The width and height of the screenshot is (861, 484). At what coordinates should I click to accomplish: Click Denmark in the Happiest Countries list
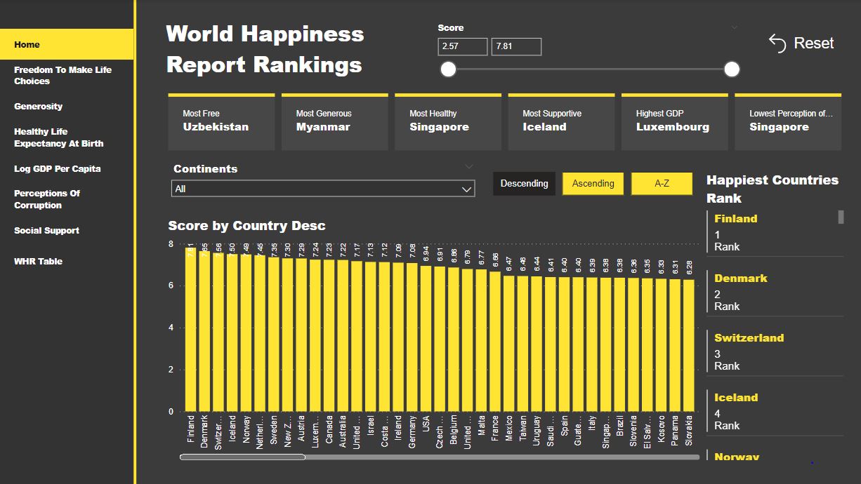[x=740, y=278]
